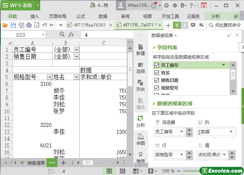
Task: Click the print icon in quick toolbar
Action: [x=29, y=25]
